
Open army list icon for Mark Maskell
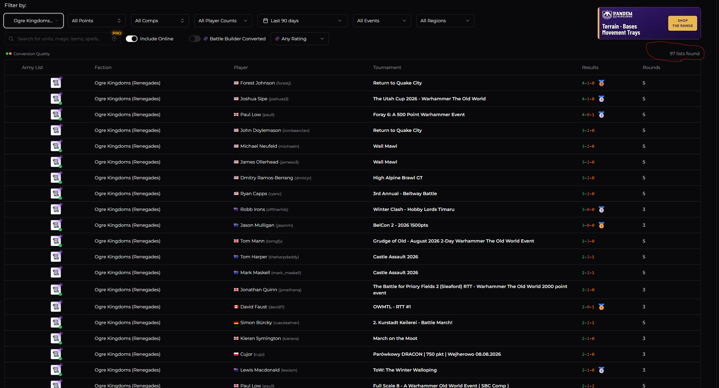click(x=56, y=273)
